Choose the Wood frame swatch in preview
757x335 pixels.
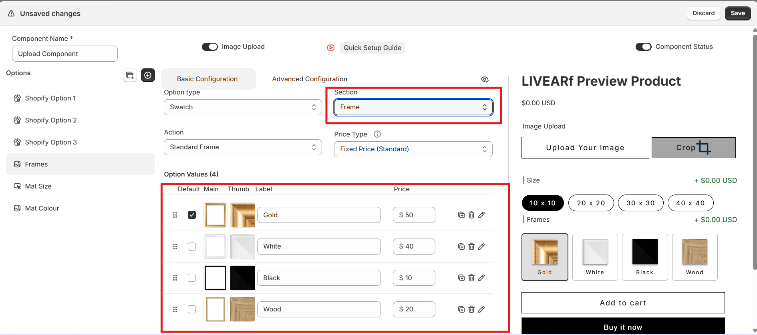[x=695, y=257]
